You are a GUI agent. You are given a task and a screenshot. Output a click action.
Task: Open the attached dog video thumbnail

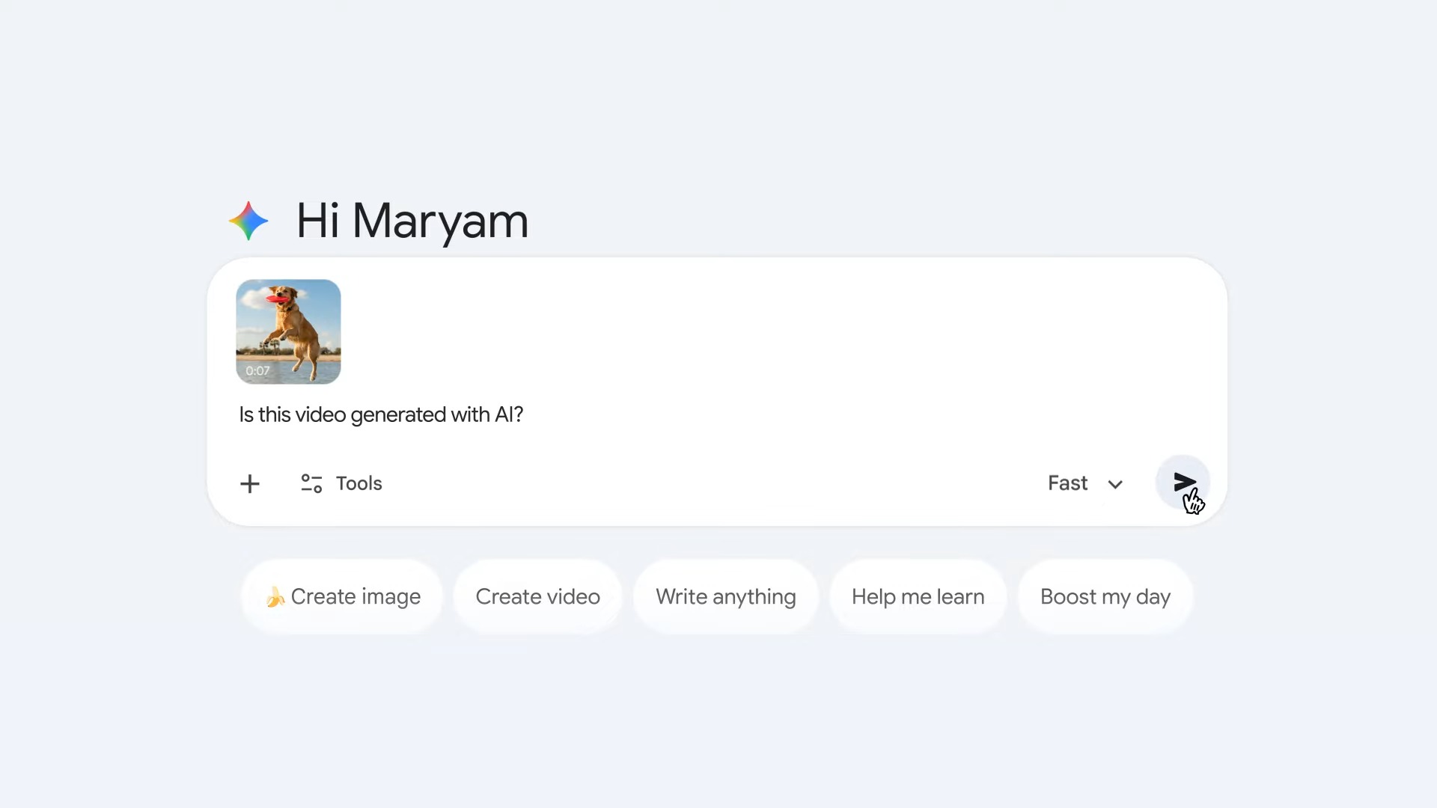tap(288, 331)
